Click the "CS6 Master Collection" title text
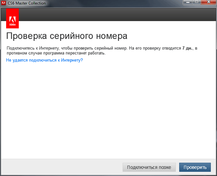 [26, 3]
